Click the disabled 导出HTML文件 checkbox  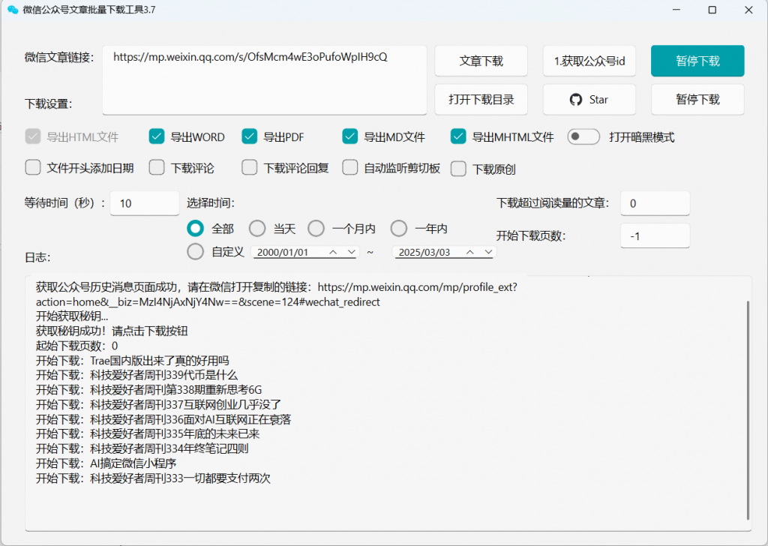point(33,136)
